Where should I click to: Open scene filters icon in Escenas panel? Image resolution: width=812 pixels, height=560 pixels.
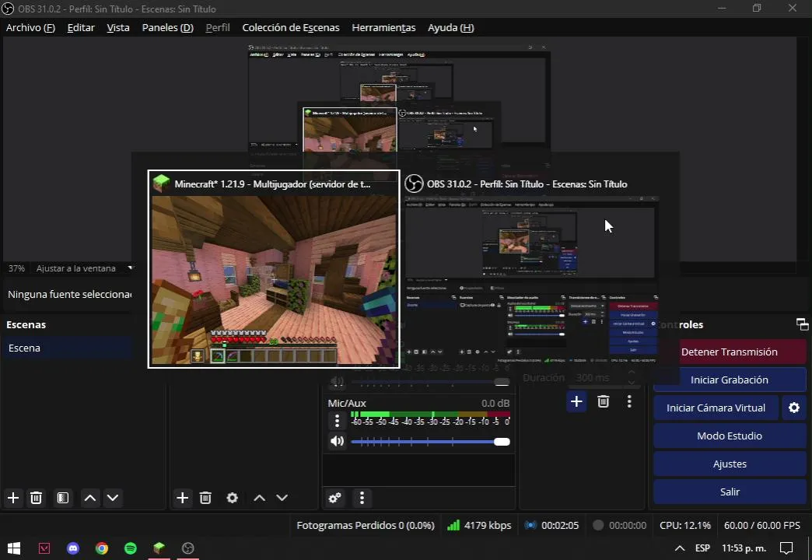tap(63, 498)
